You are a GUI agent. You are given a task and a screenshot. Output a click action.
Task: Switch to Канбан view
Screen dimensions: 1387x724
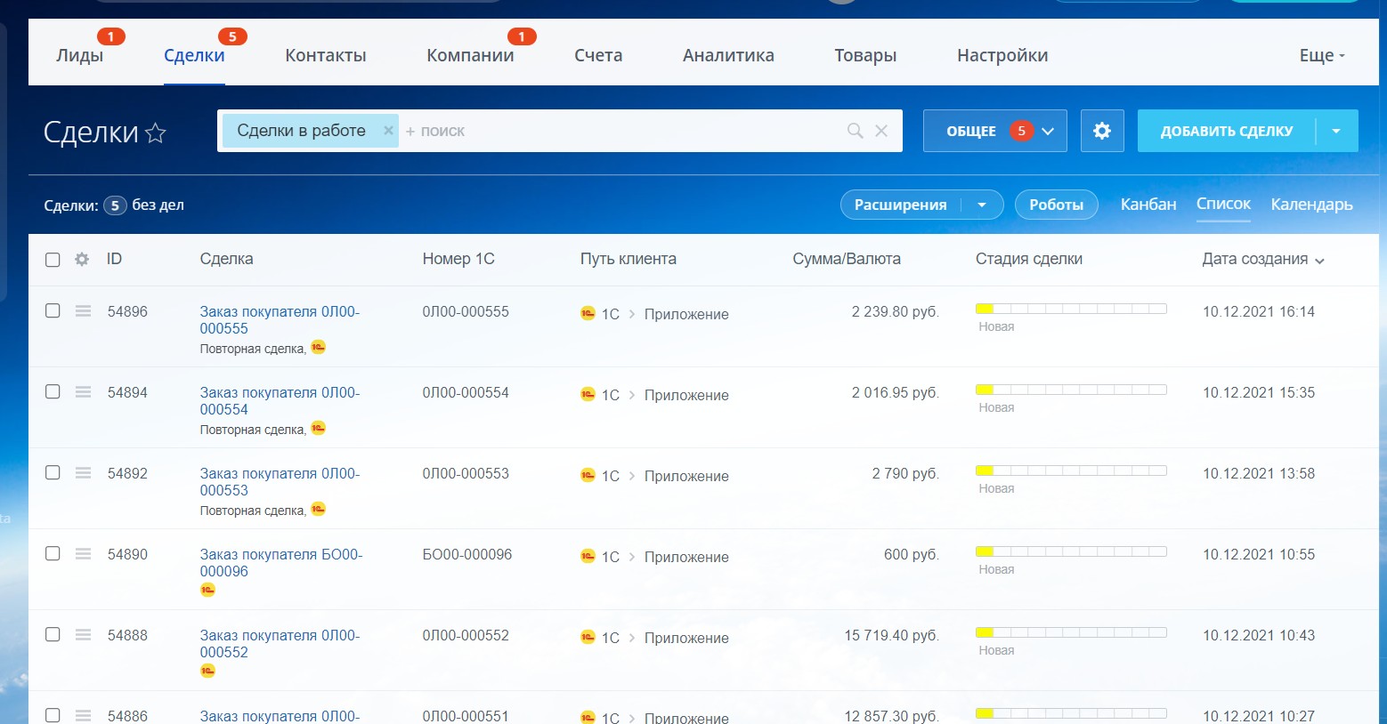coord(1148,205)
